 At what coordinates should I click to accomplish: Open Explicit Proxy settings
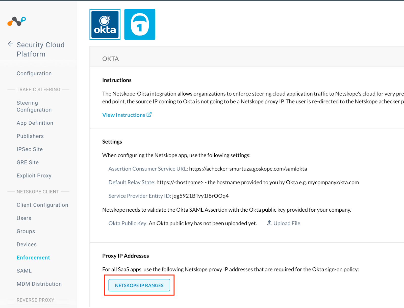34,176
